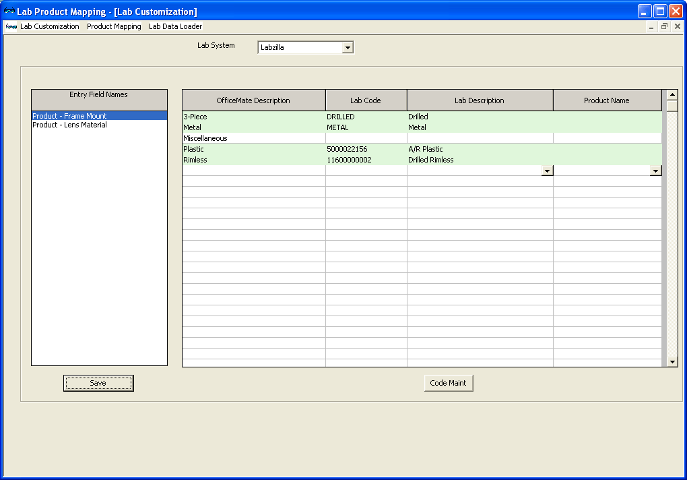Open the Lab Customization menu
The height and width of the screenshot is (480, 687).
[49, 26]
